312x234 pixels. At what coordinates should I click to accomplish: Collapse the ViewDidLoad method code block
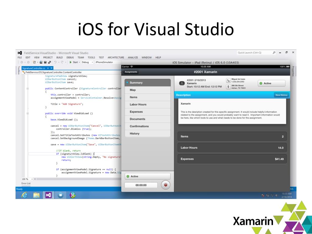coord(28,113)
